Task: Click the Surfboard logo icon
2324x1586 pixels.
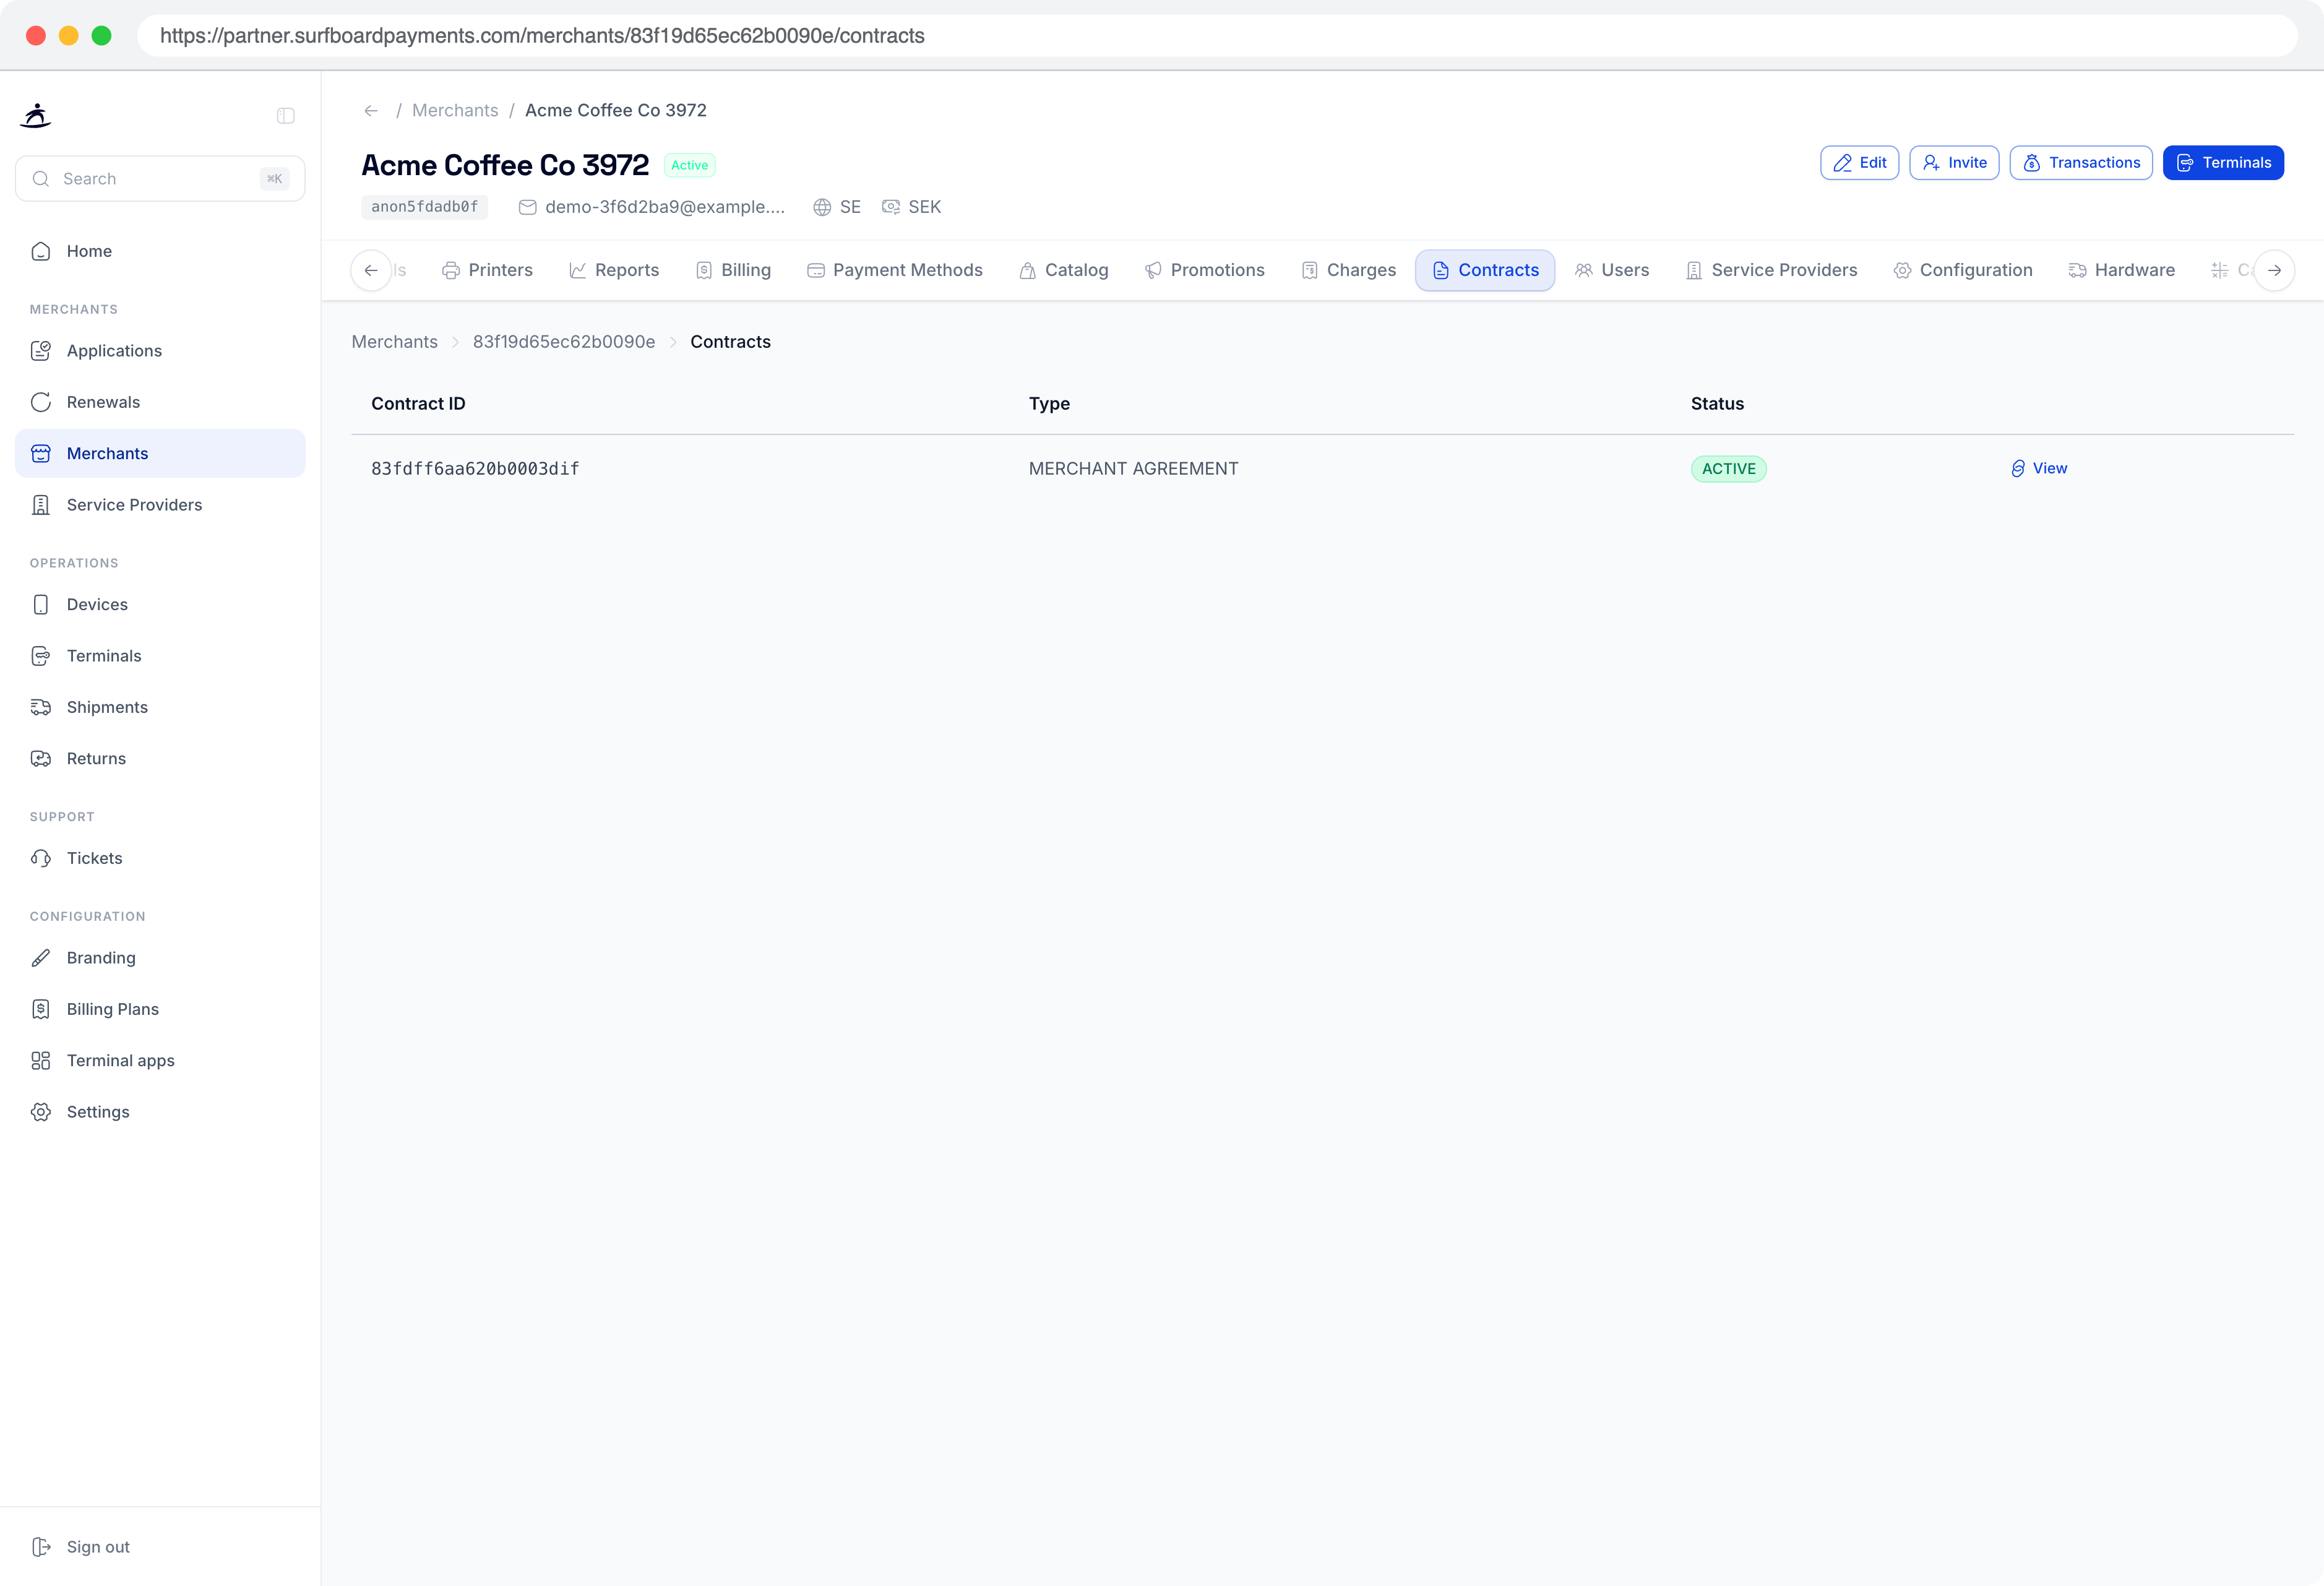Action: 36,116
